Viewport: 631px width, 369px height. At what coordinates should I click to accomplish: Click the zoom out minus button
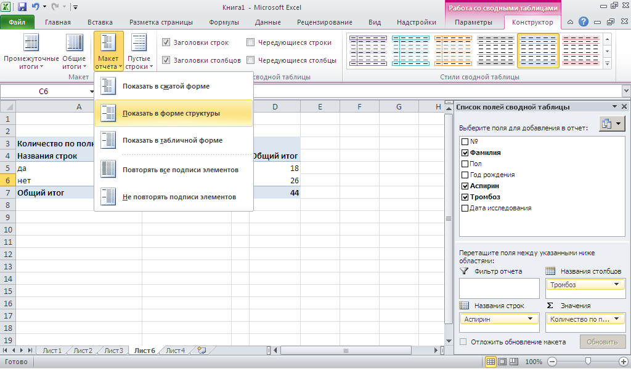(x=552, y=362)
